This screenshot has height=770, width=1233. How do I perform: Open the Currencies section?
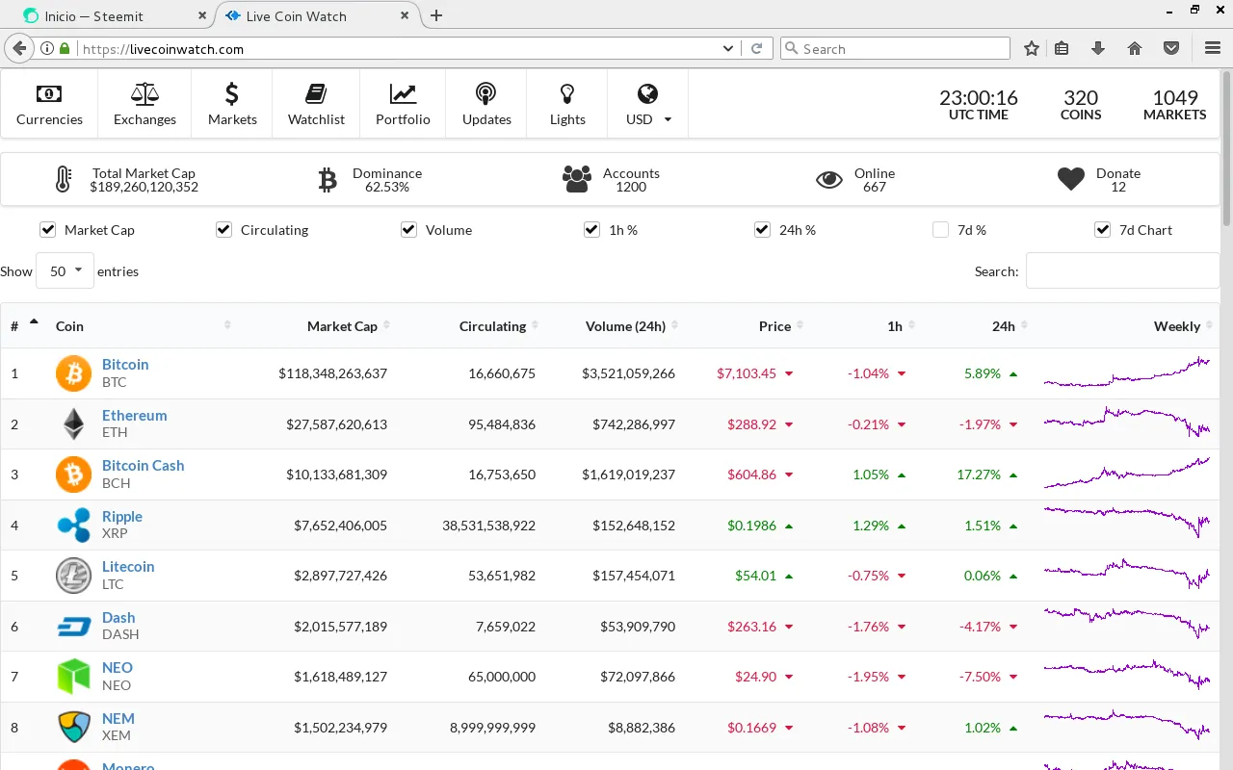[x=49, y=104]
